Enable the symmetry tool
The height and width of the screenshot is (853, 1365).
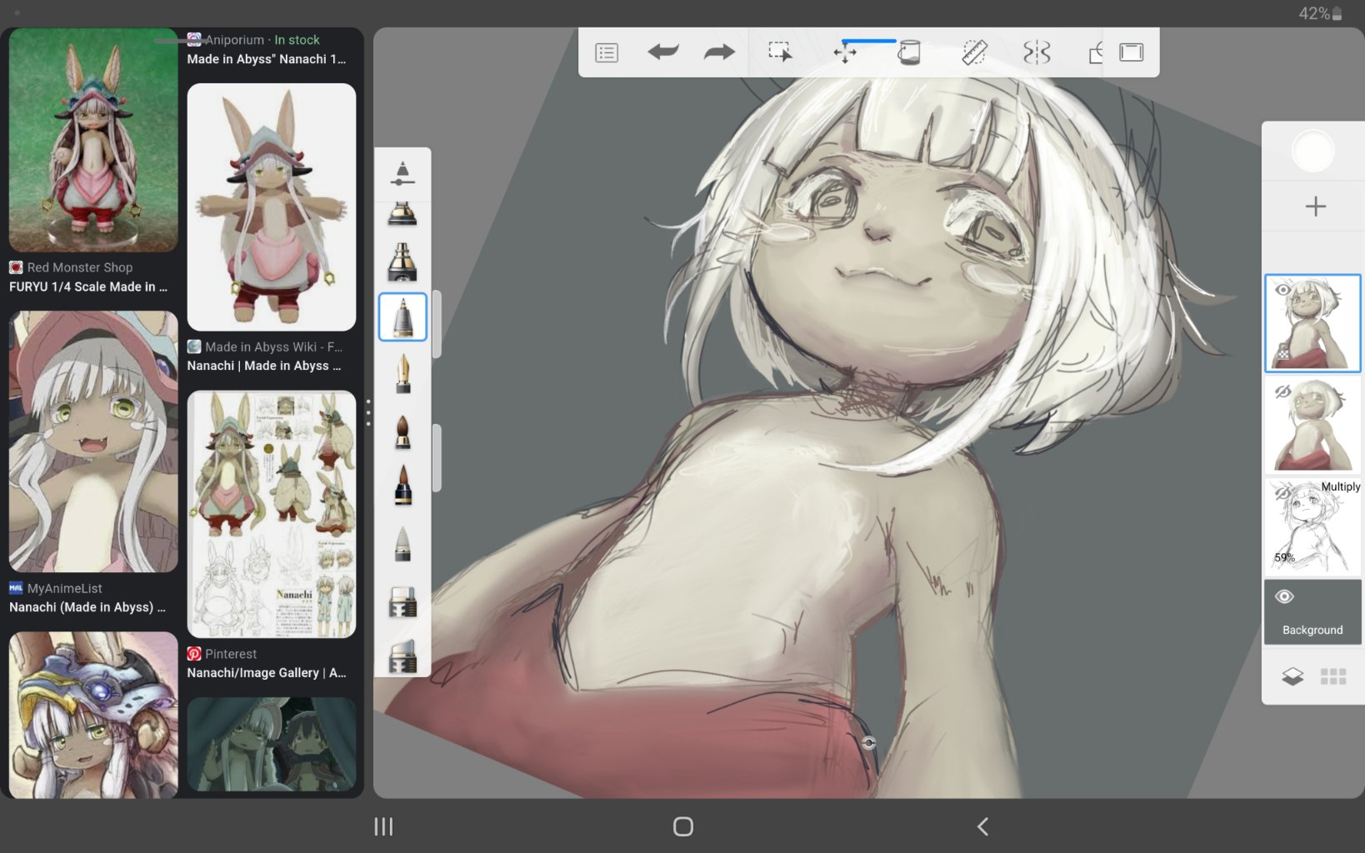(1037, 52)
